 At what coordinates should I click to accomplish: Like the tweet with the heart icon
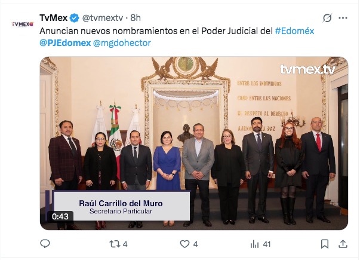pyautogui.click(x=184, y=244)
